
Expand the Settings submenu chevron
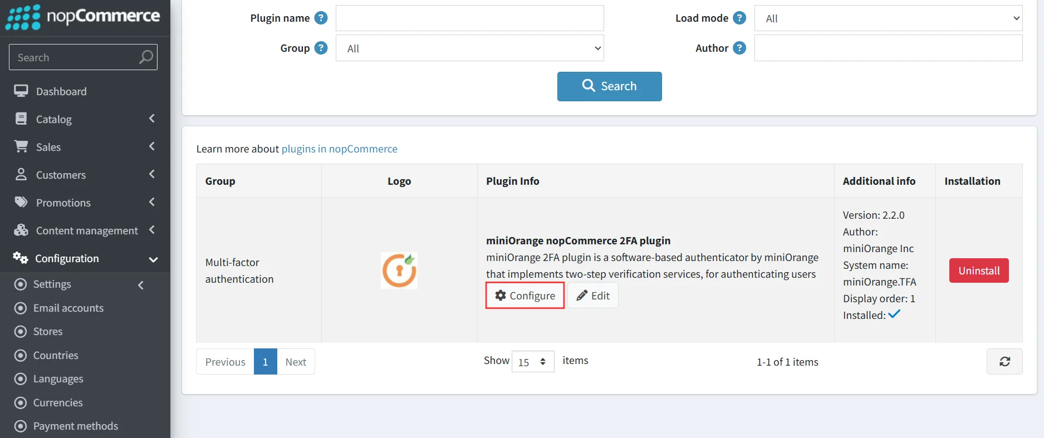[141, 285]
